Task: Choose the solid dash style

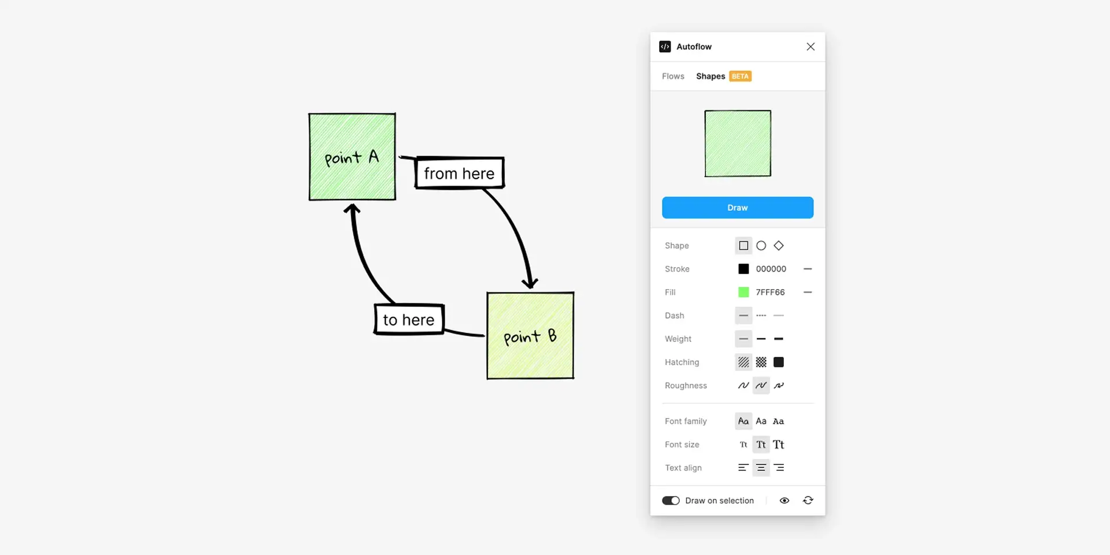Action: [x=743, y=316]
